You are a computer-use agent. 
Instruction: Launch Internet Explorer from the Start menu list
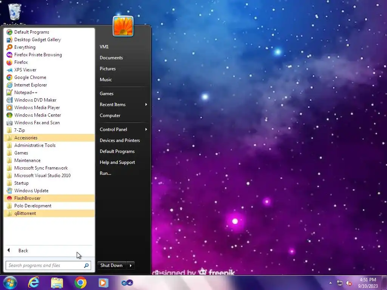pos(49,85)
